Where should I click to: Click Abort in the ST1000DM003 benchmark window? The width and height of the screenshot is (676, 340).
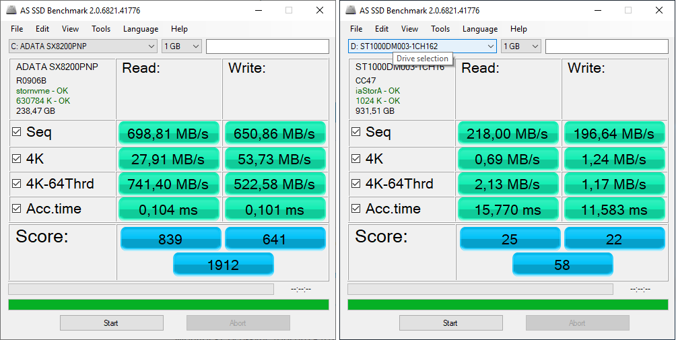click(x=577, y=322)
